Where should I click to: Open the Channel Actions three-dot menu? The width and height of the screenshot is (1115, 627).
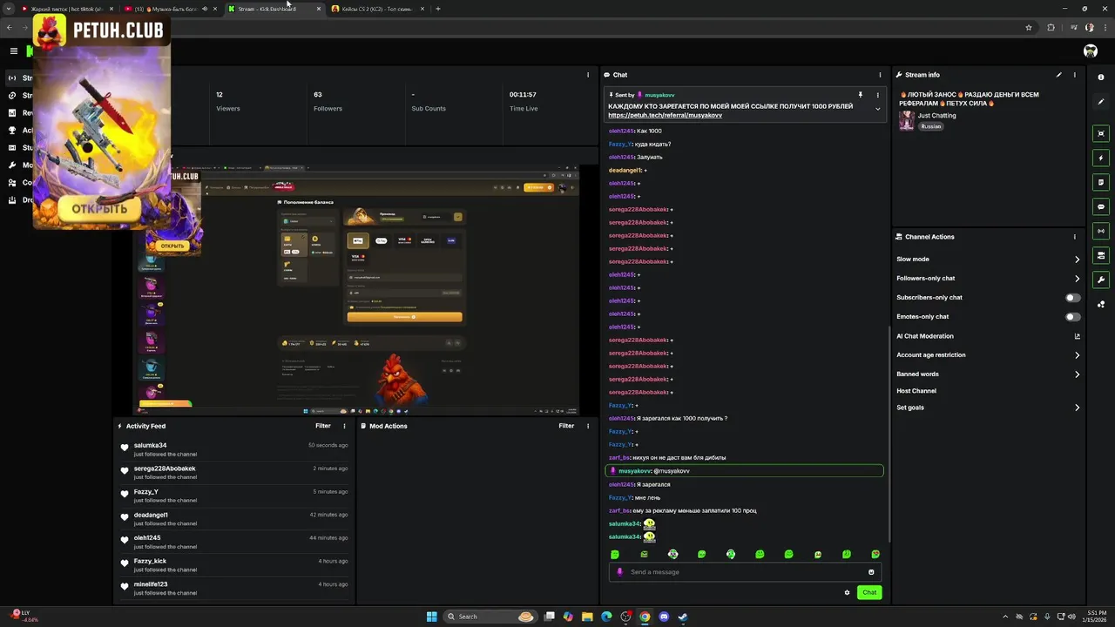click(x=1075, y=237)
